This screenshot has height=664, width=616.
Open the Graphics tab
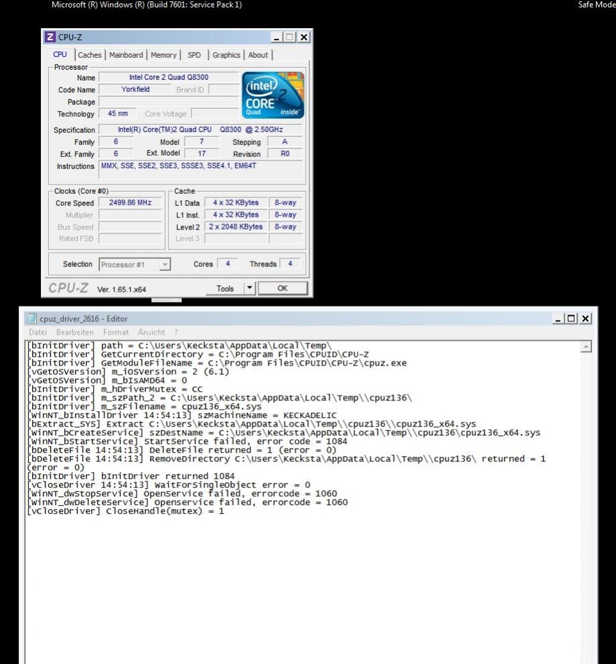tap(226, 55)
